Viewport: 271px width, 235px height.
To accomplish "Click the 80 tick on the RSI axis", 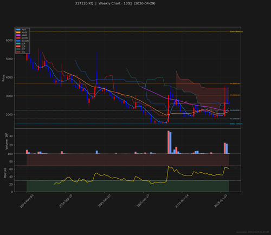I will tap(11, 161).
